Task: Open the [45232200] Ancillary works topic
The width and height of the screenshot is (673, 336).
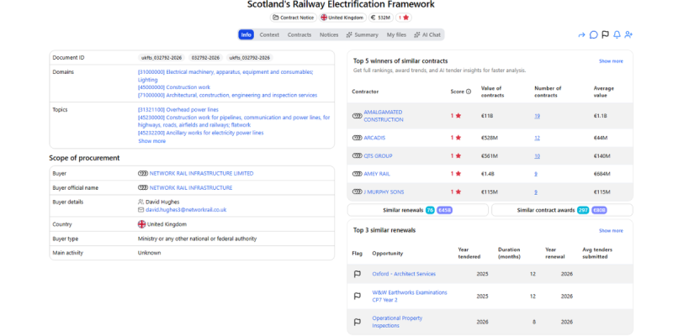Action: (x=200, y=133)
